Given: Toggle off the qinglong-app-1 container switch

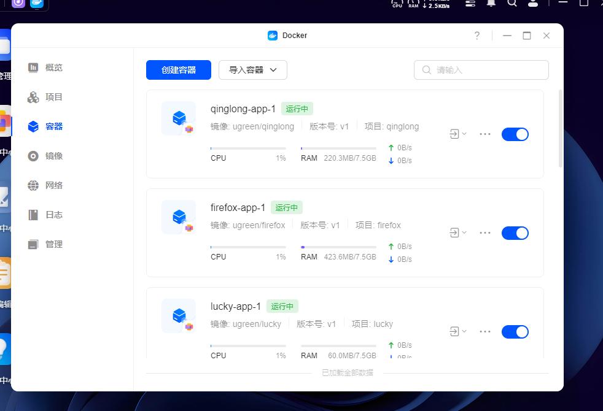Looking at the screenshot, I should click(x=515, y=134).
